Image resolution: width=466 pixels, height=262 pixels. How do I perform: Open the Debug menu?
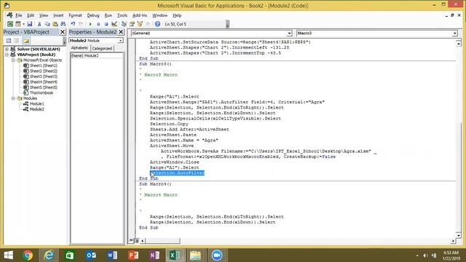[x=93, y=15]
